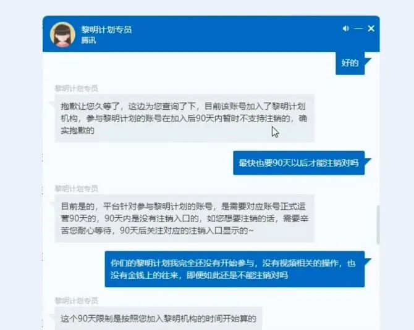
Task: Click sender name above second agent message
Action: pos(76,189)
